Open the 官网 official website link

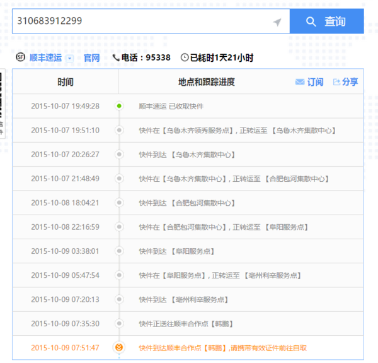pos(91,58)
